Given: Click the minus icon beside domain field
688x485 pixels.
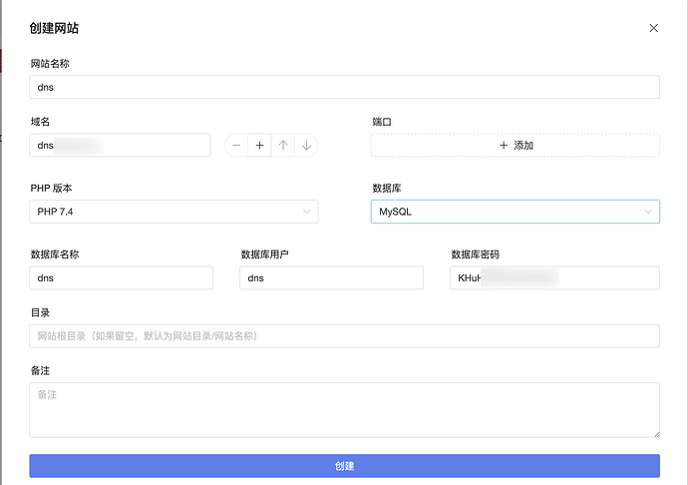Looking at the screenshot, I should point(236,146).
